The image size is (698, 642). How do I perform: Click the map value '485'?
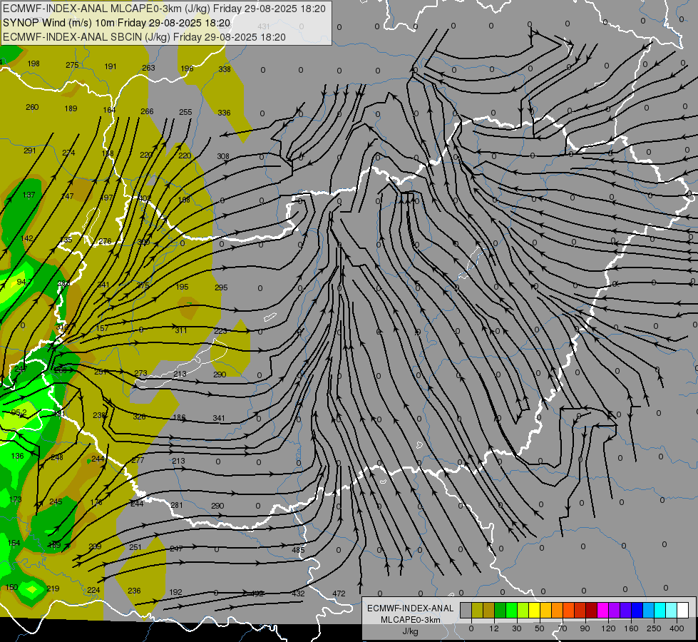click(x=298, y=550)
